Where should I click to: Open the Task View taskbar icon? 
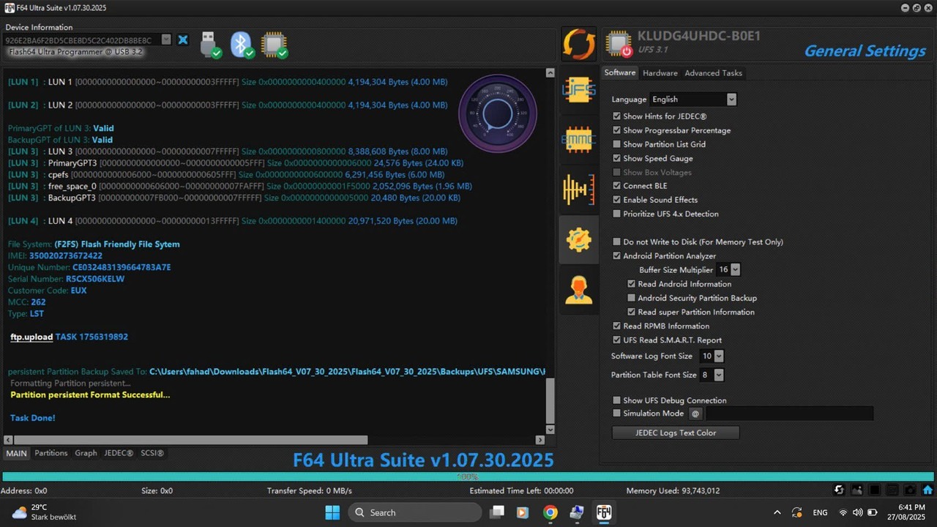tap(497, 512)
